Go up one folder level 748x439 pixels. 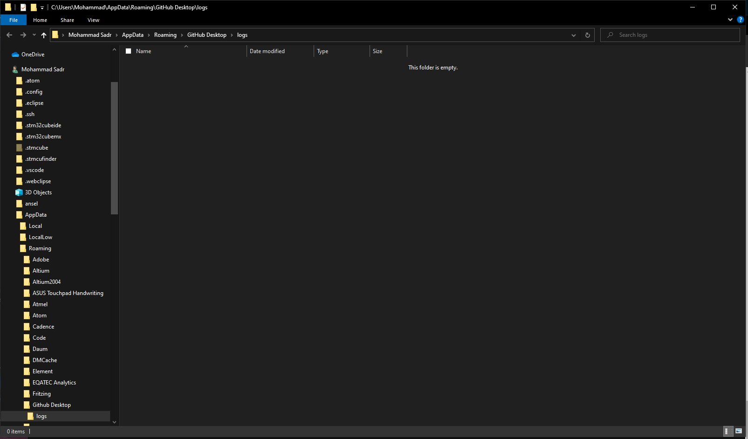pyautogui.click(x=44, y=35)
